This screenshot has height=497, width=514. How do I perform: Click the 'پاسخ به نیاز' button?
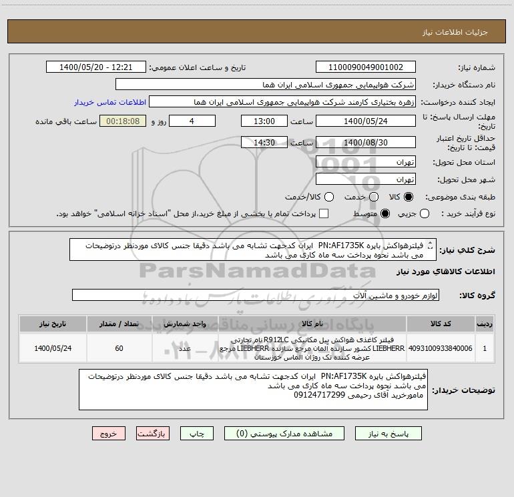click(x=388, y=434)
